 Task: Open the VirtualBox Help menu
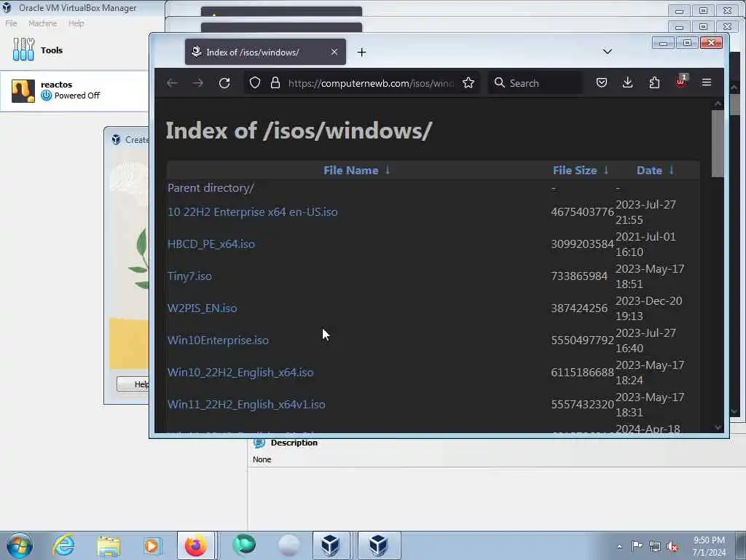tap(76, 23)
